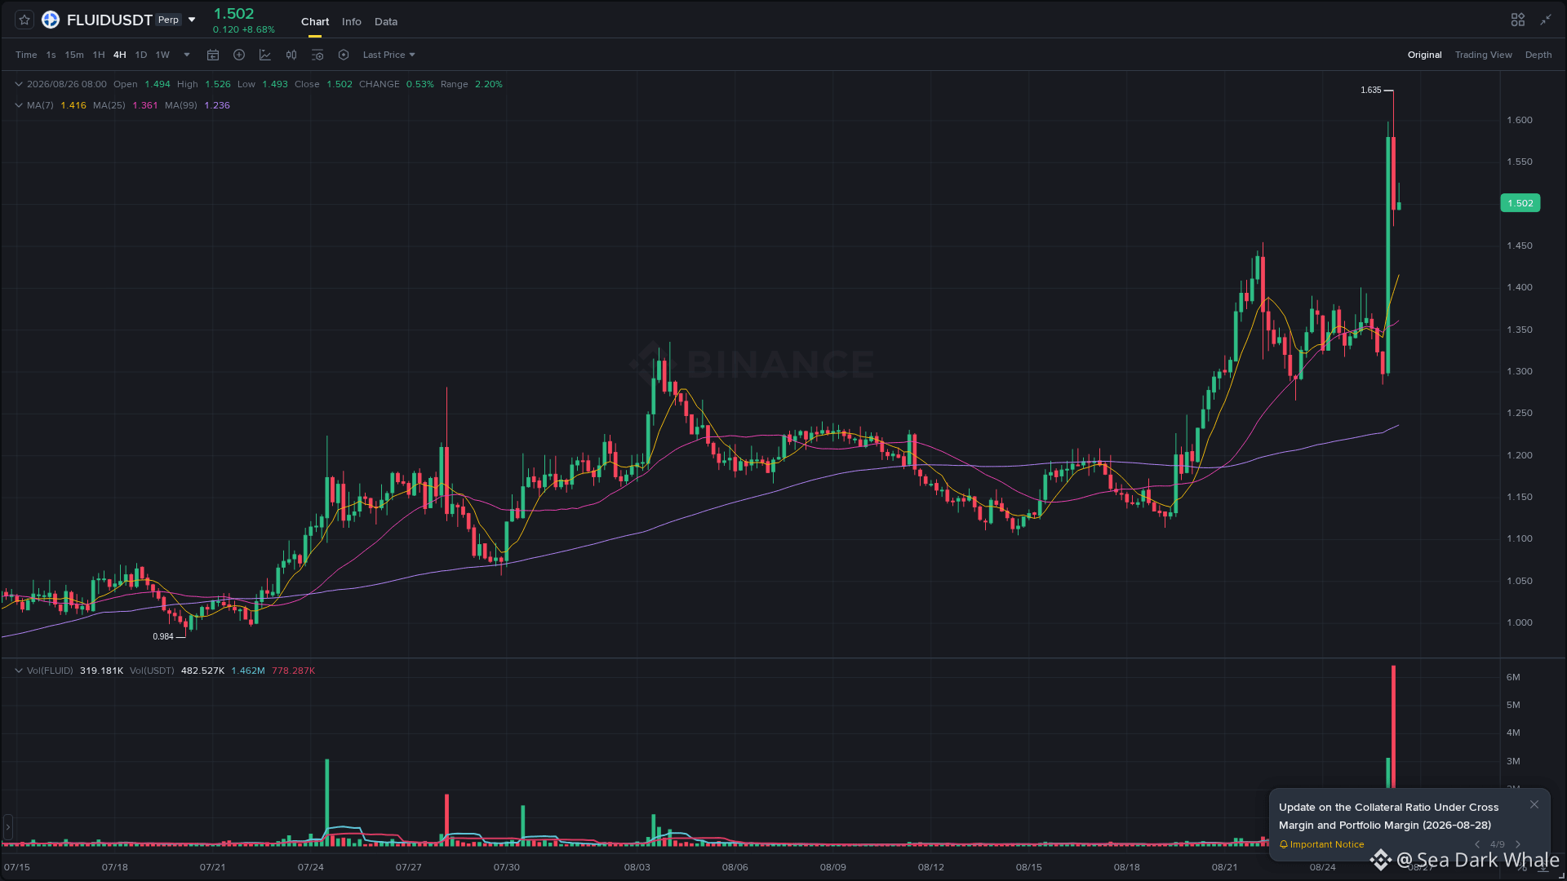Open the hexagon chart settings icon
1567x881 pixels.
344,55
